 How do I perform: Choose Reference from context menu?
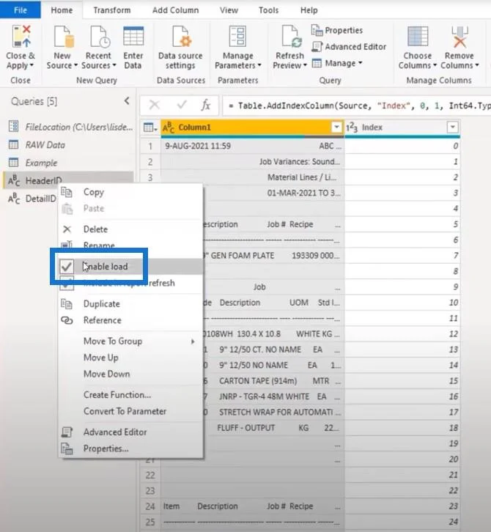132,320
